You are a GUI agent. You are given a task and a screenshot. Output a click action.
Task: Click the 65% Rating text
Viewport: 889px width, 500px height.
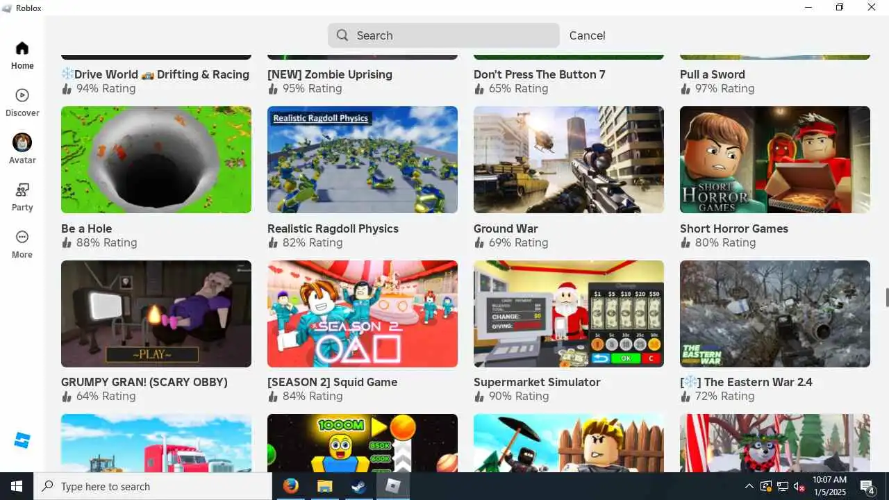[519, 88]
